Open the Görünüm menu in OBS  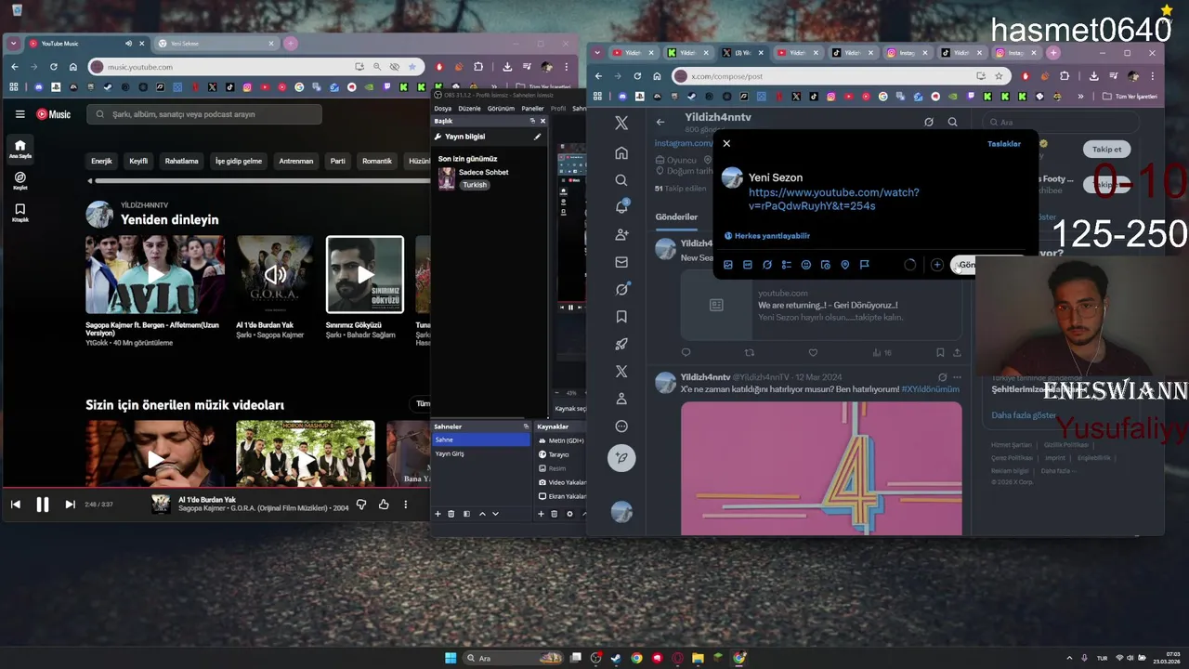(501, 108)
